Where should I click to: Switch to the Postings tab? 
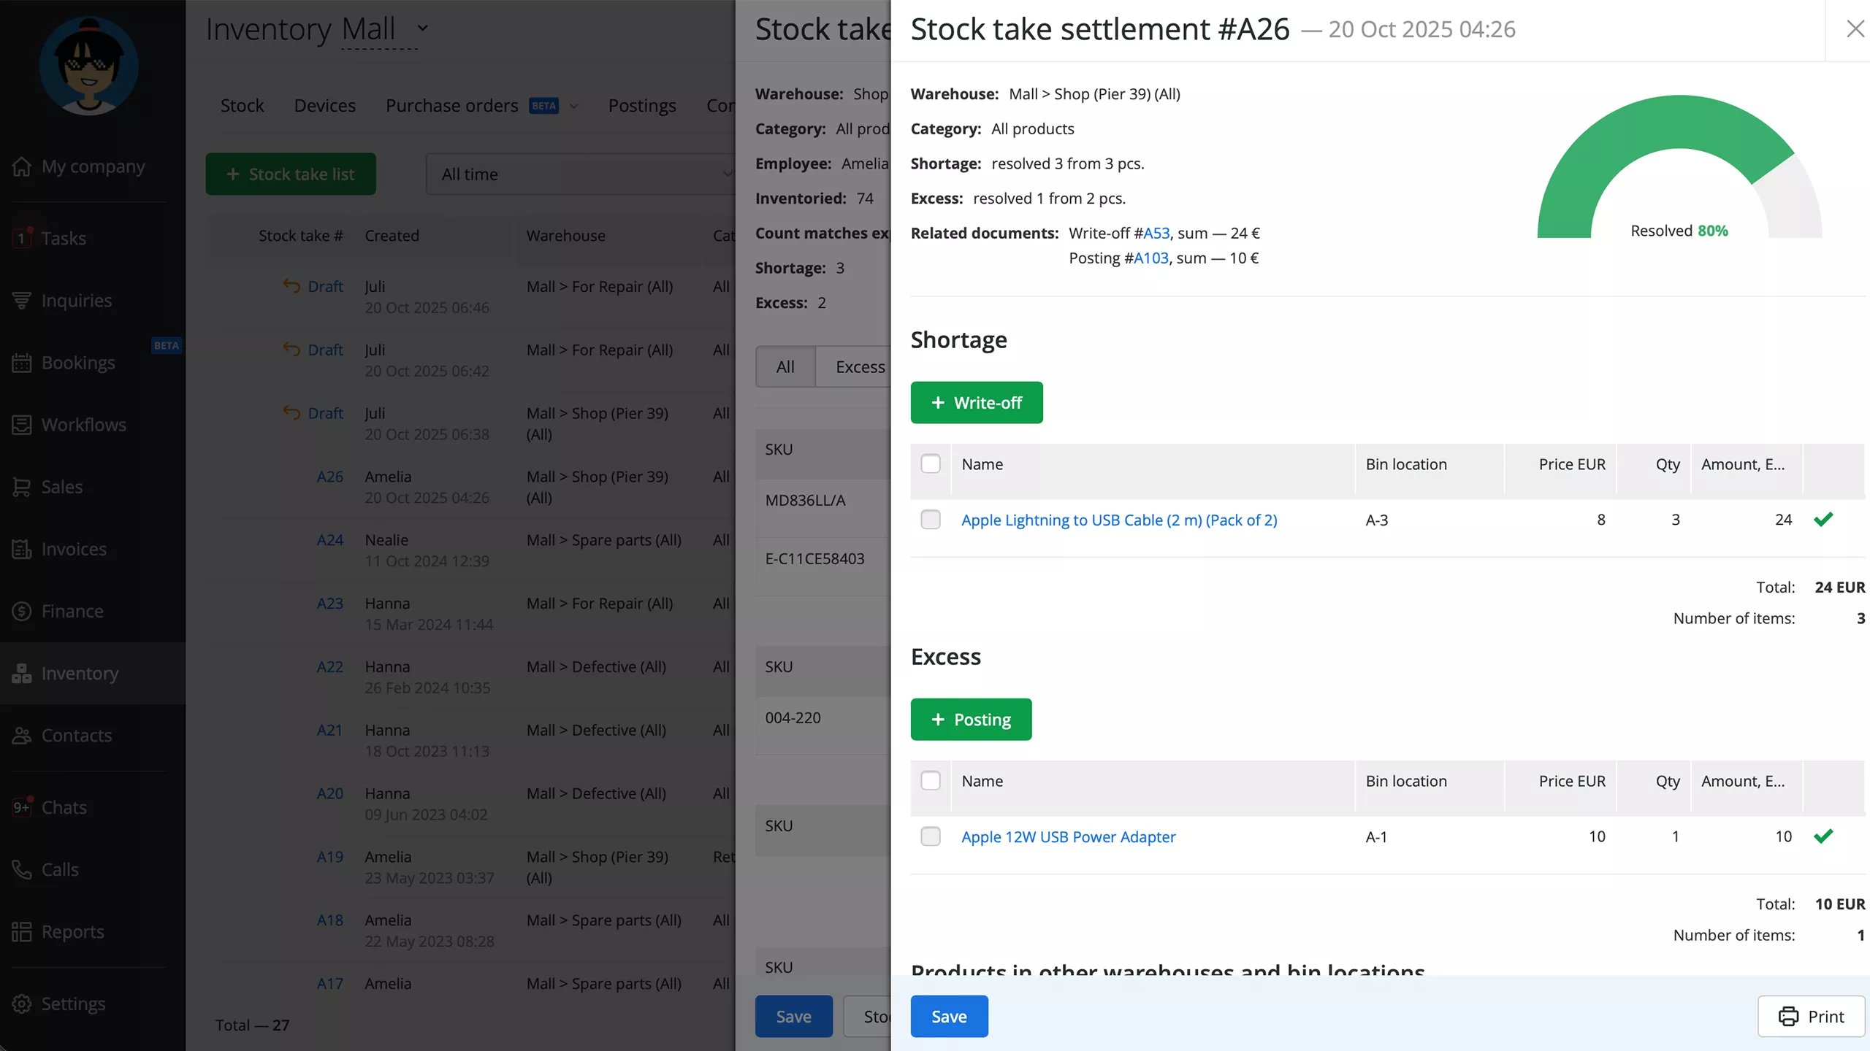641,106
